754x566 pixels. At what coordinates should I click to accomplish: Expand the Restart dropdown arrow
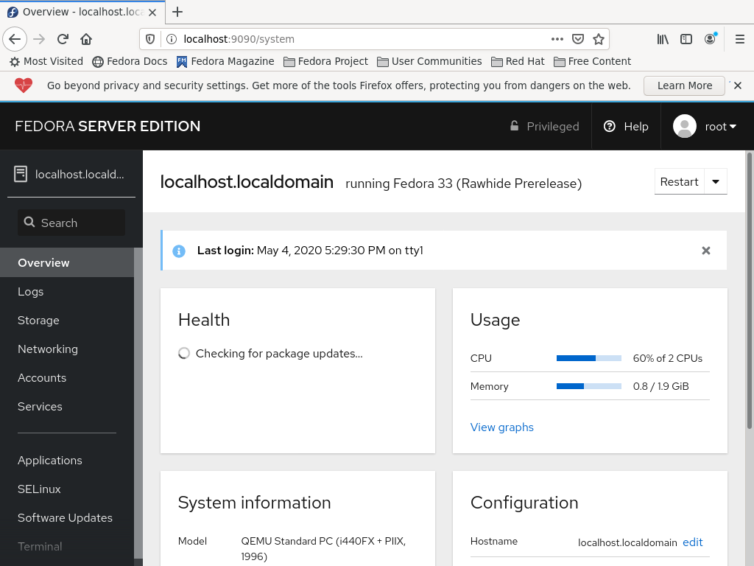716,182
